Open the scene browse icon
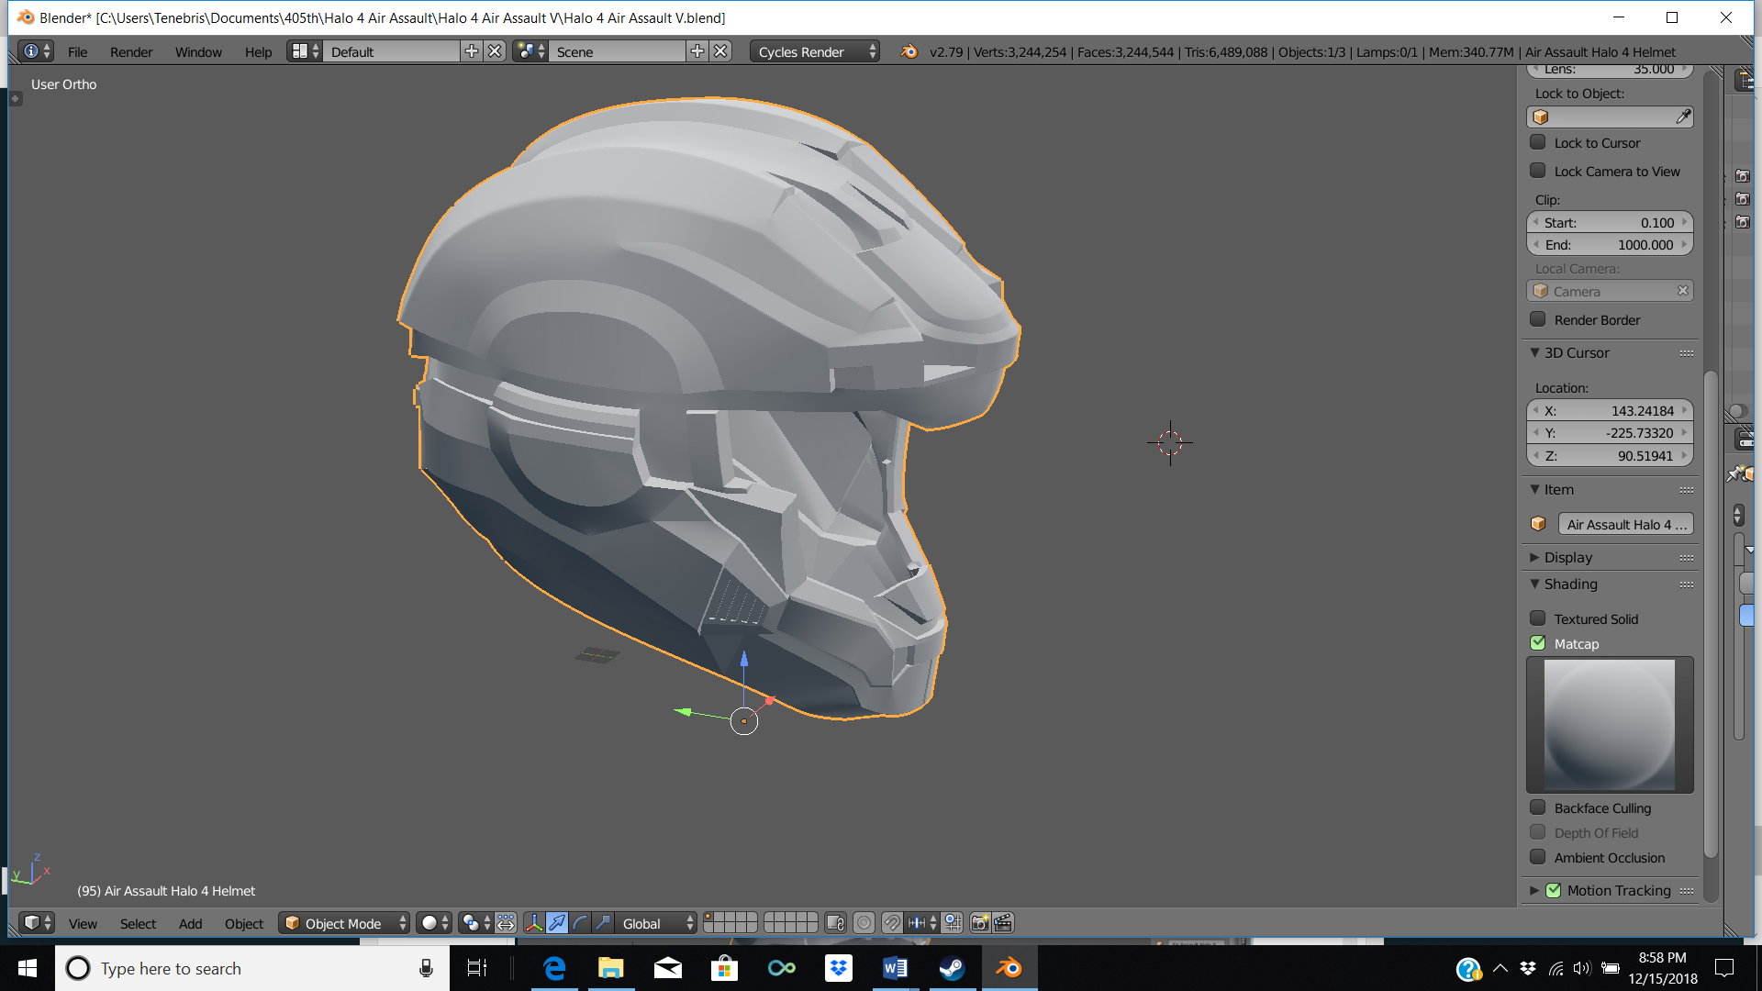1762x991 pixels. tap(530, 51)
